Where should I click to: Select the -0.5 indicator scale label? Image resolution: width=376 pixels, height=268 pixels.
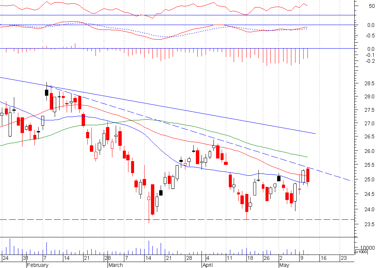point(370,36)
